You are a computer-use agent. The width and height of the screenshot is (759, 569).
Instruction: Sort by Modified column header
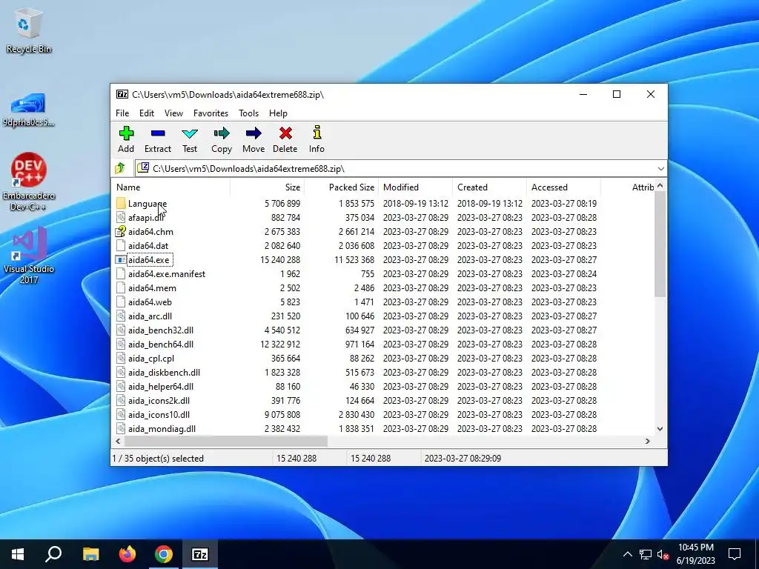click(415, 187)
